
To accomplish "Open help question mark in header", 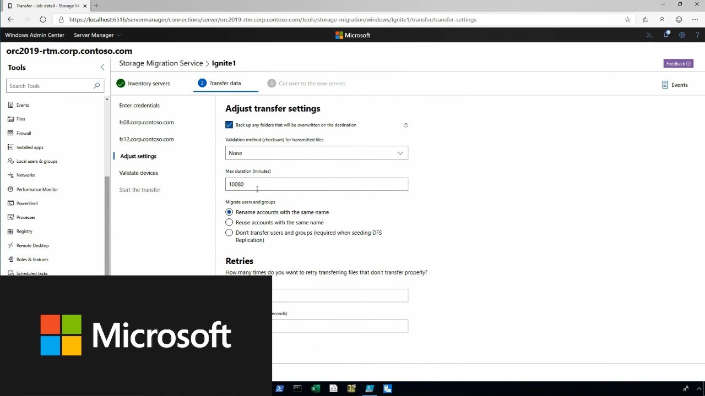I will coord(697,35).
